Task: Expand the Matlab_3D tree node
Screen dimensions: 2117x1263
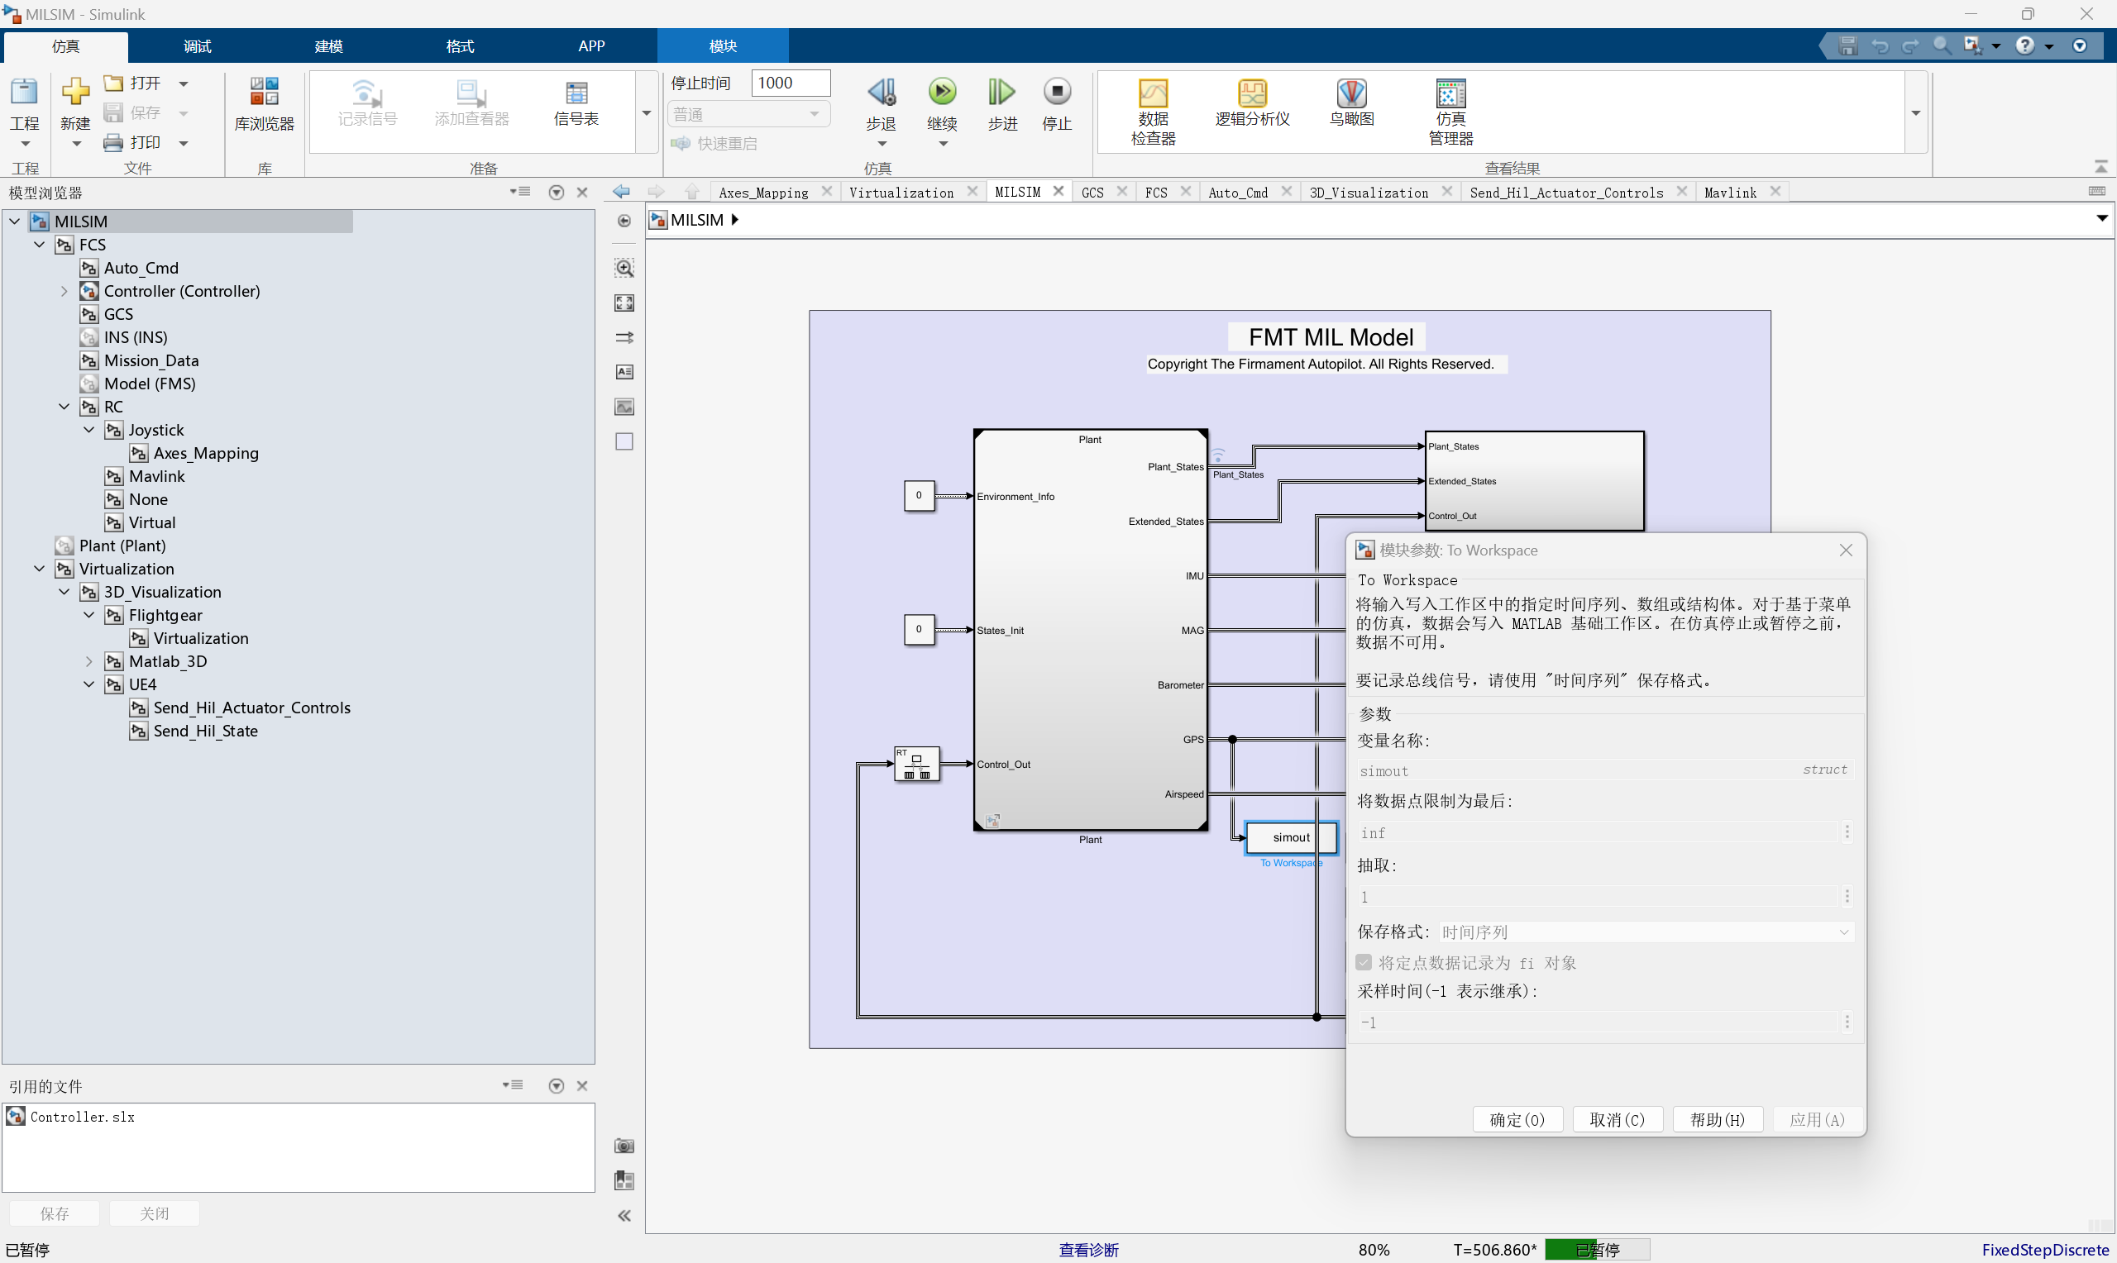Action: tap(88, 661)
